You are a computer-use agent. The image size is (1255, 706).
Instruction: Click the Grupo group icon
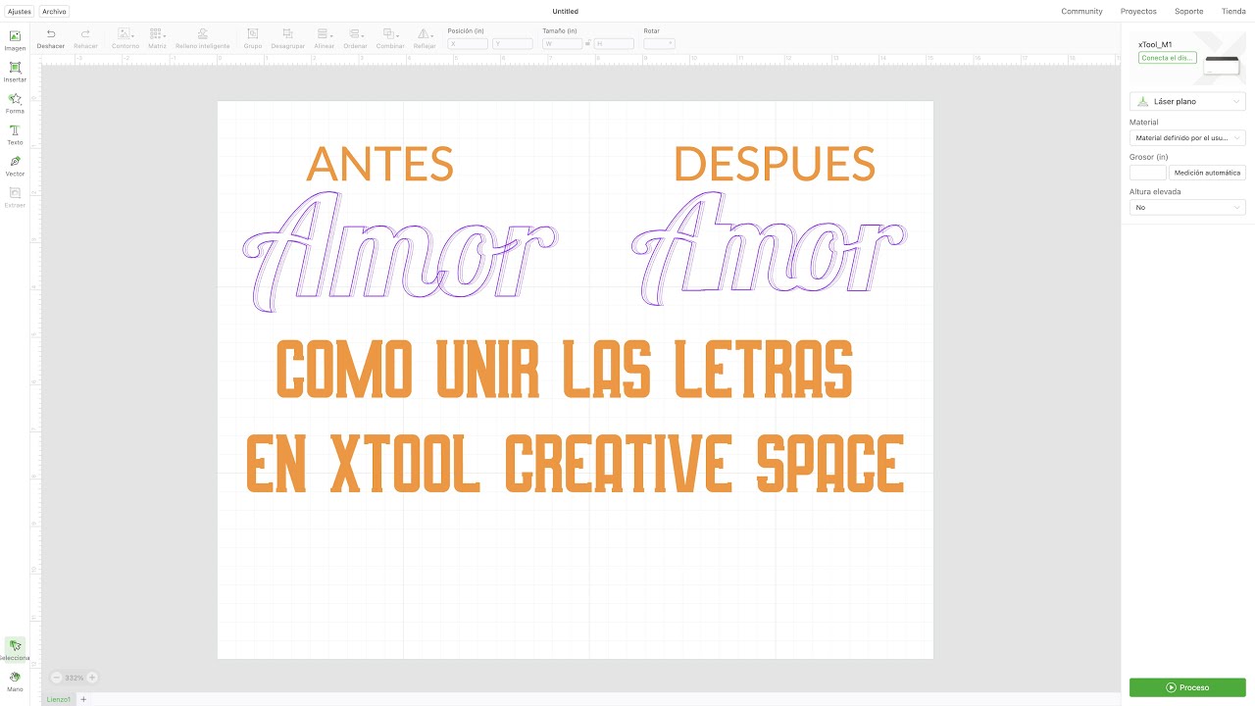pos(252,39)
